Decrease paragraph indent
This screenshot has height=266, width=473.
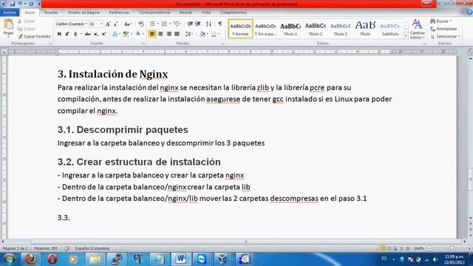pyautogui.click(x=190, y=24)
